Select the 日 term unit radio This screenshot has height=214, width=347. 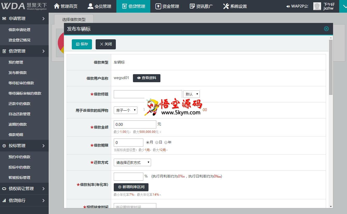pyautogui.click(x=157, y=142)
